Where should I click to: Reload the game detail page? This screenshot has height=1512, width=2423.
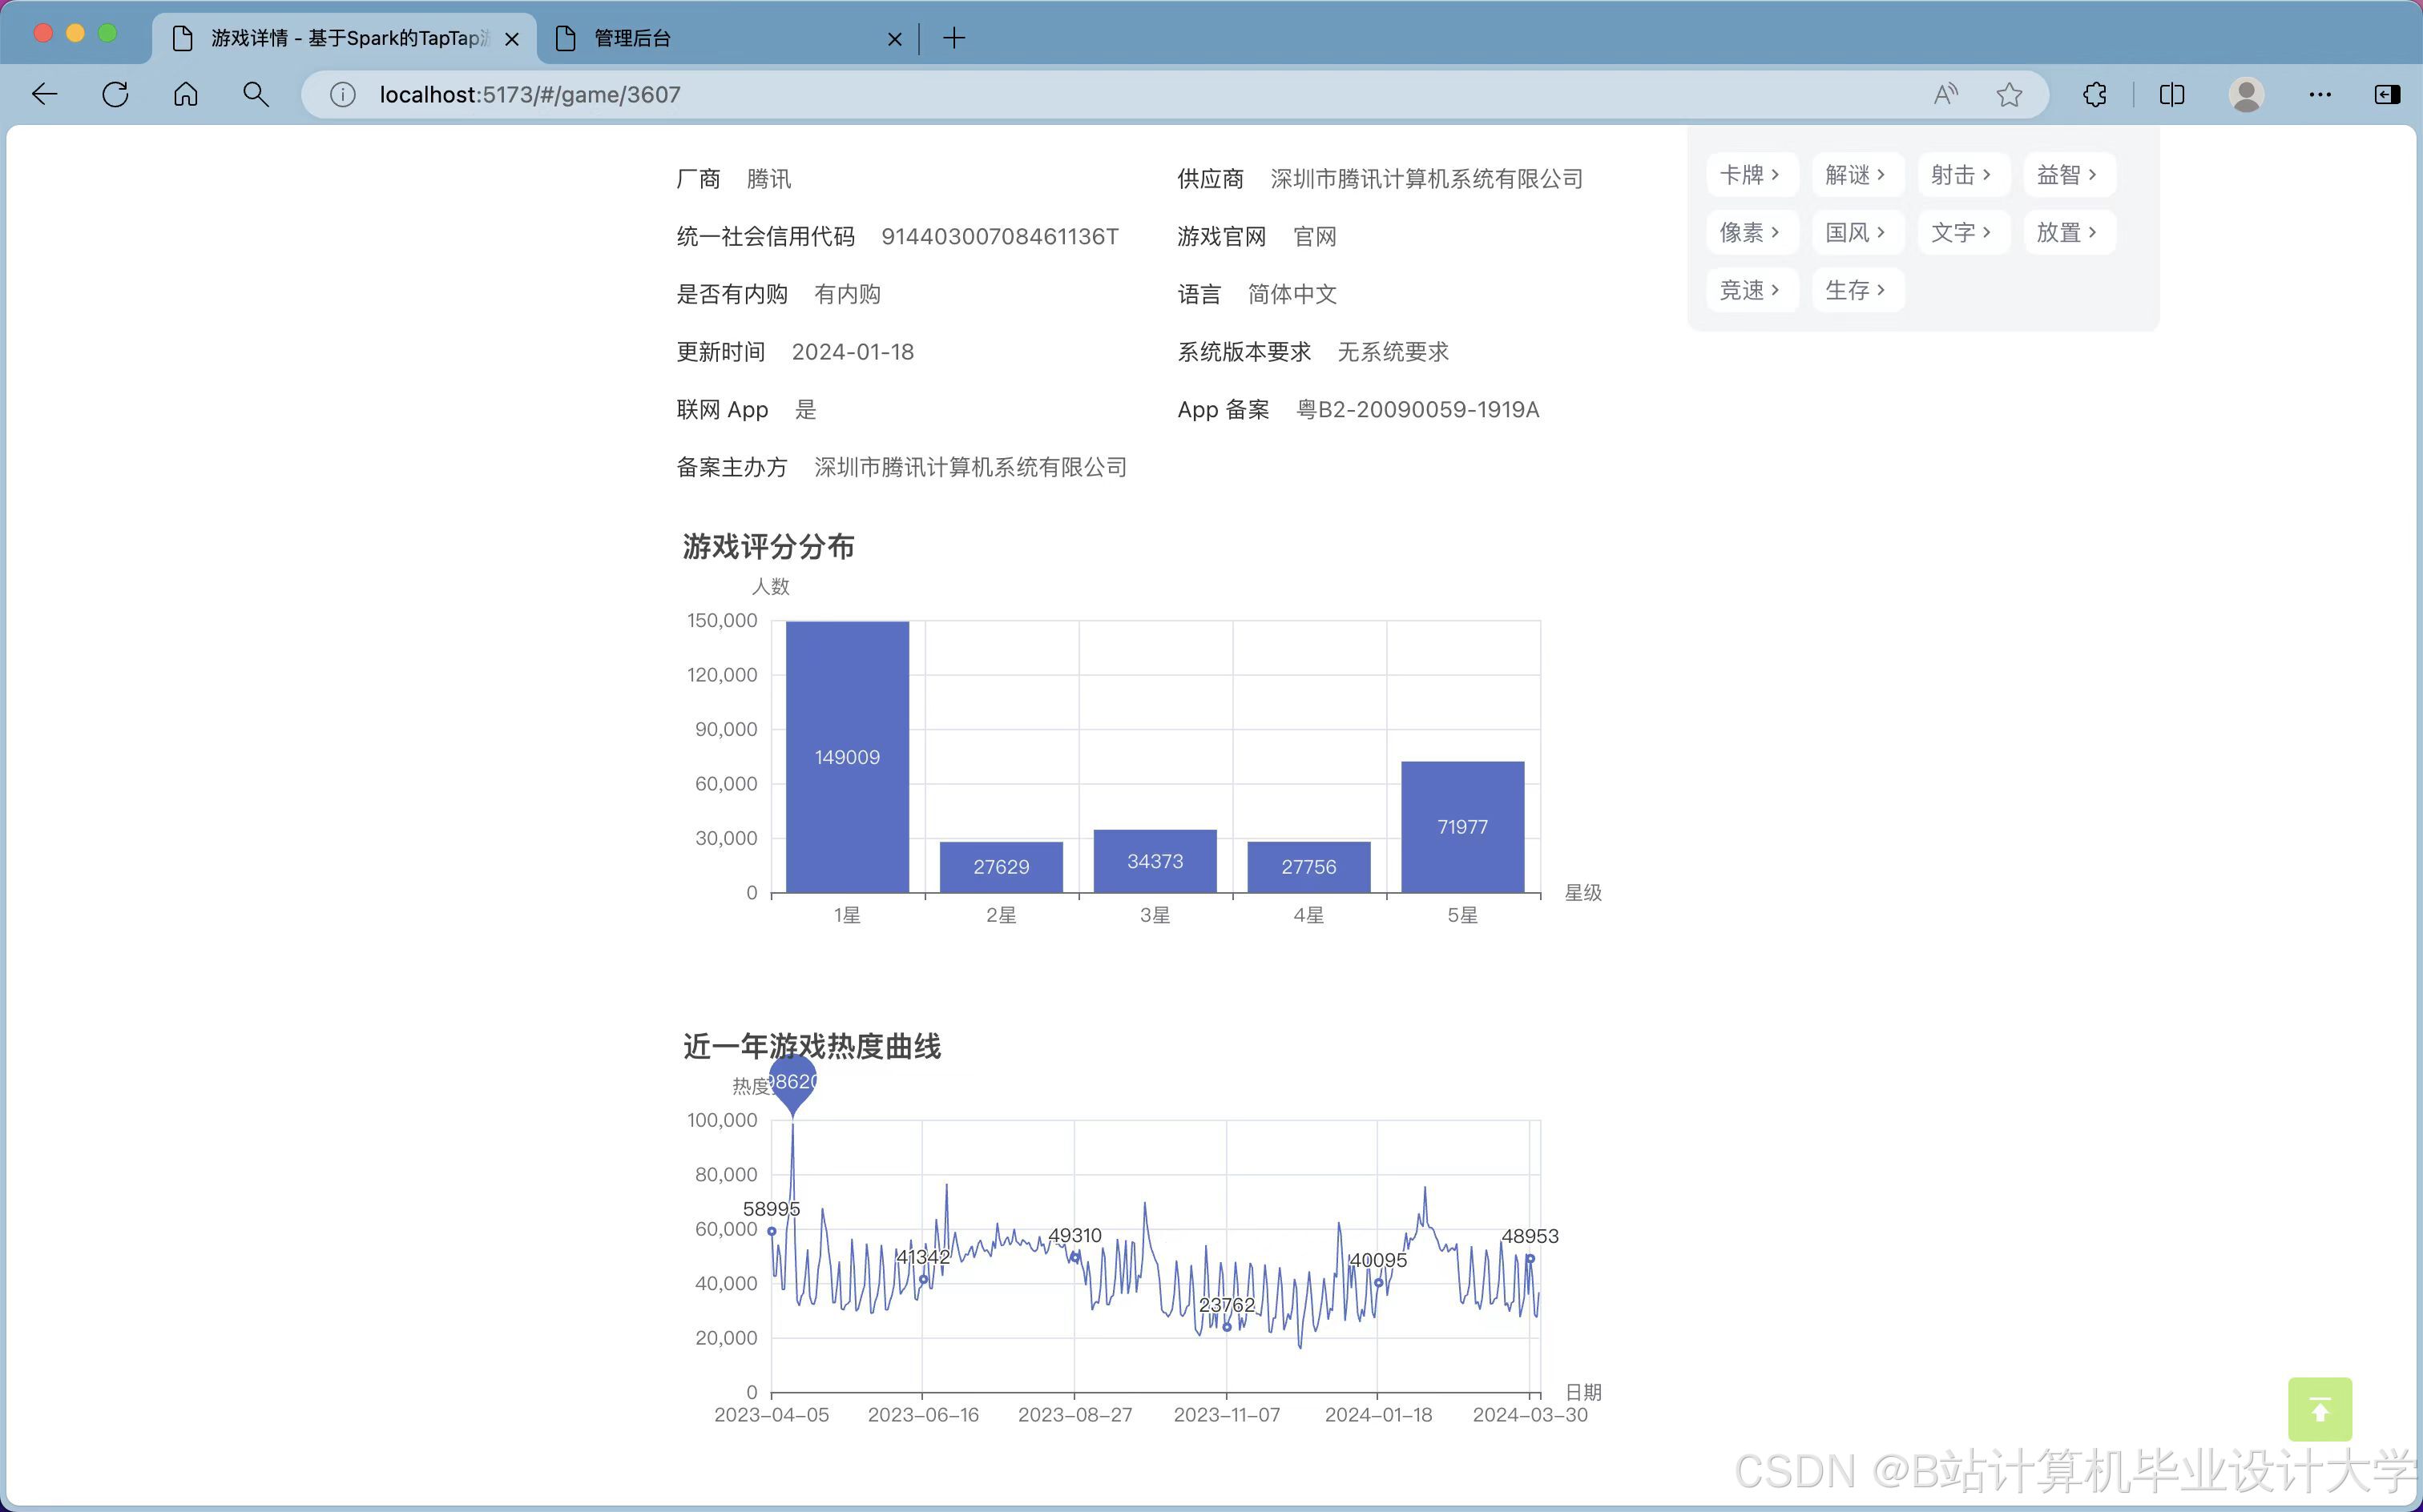tap(115, 94)
